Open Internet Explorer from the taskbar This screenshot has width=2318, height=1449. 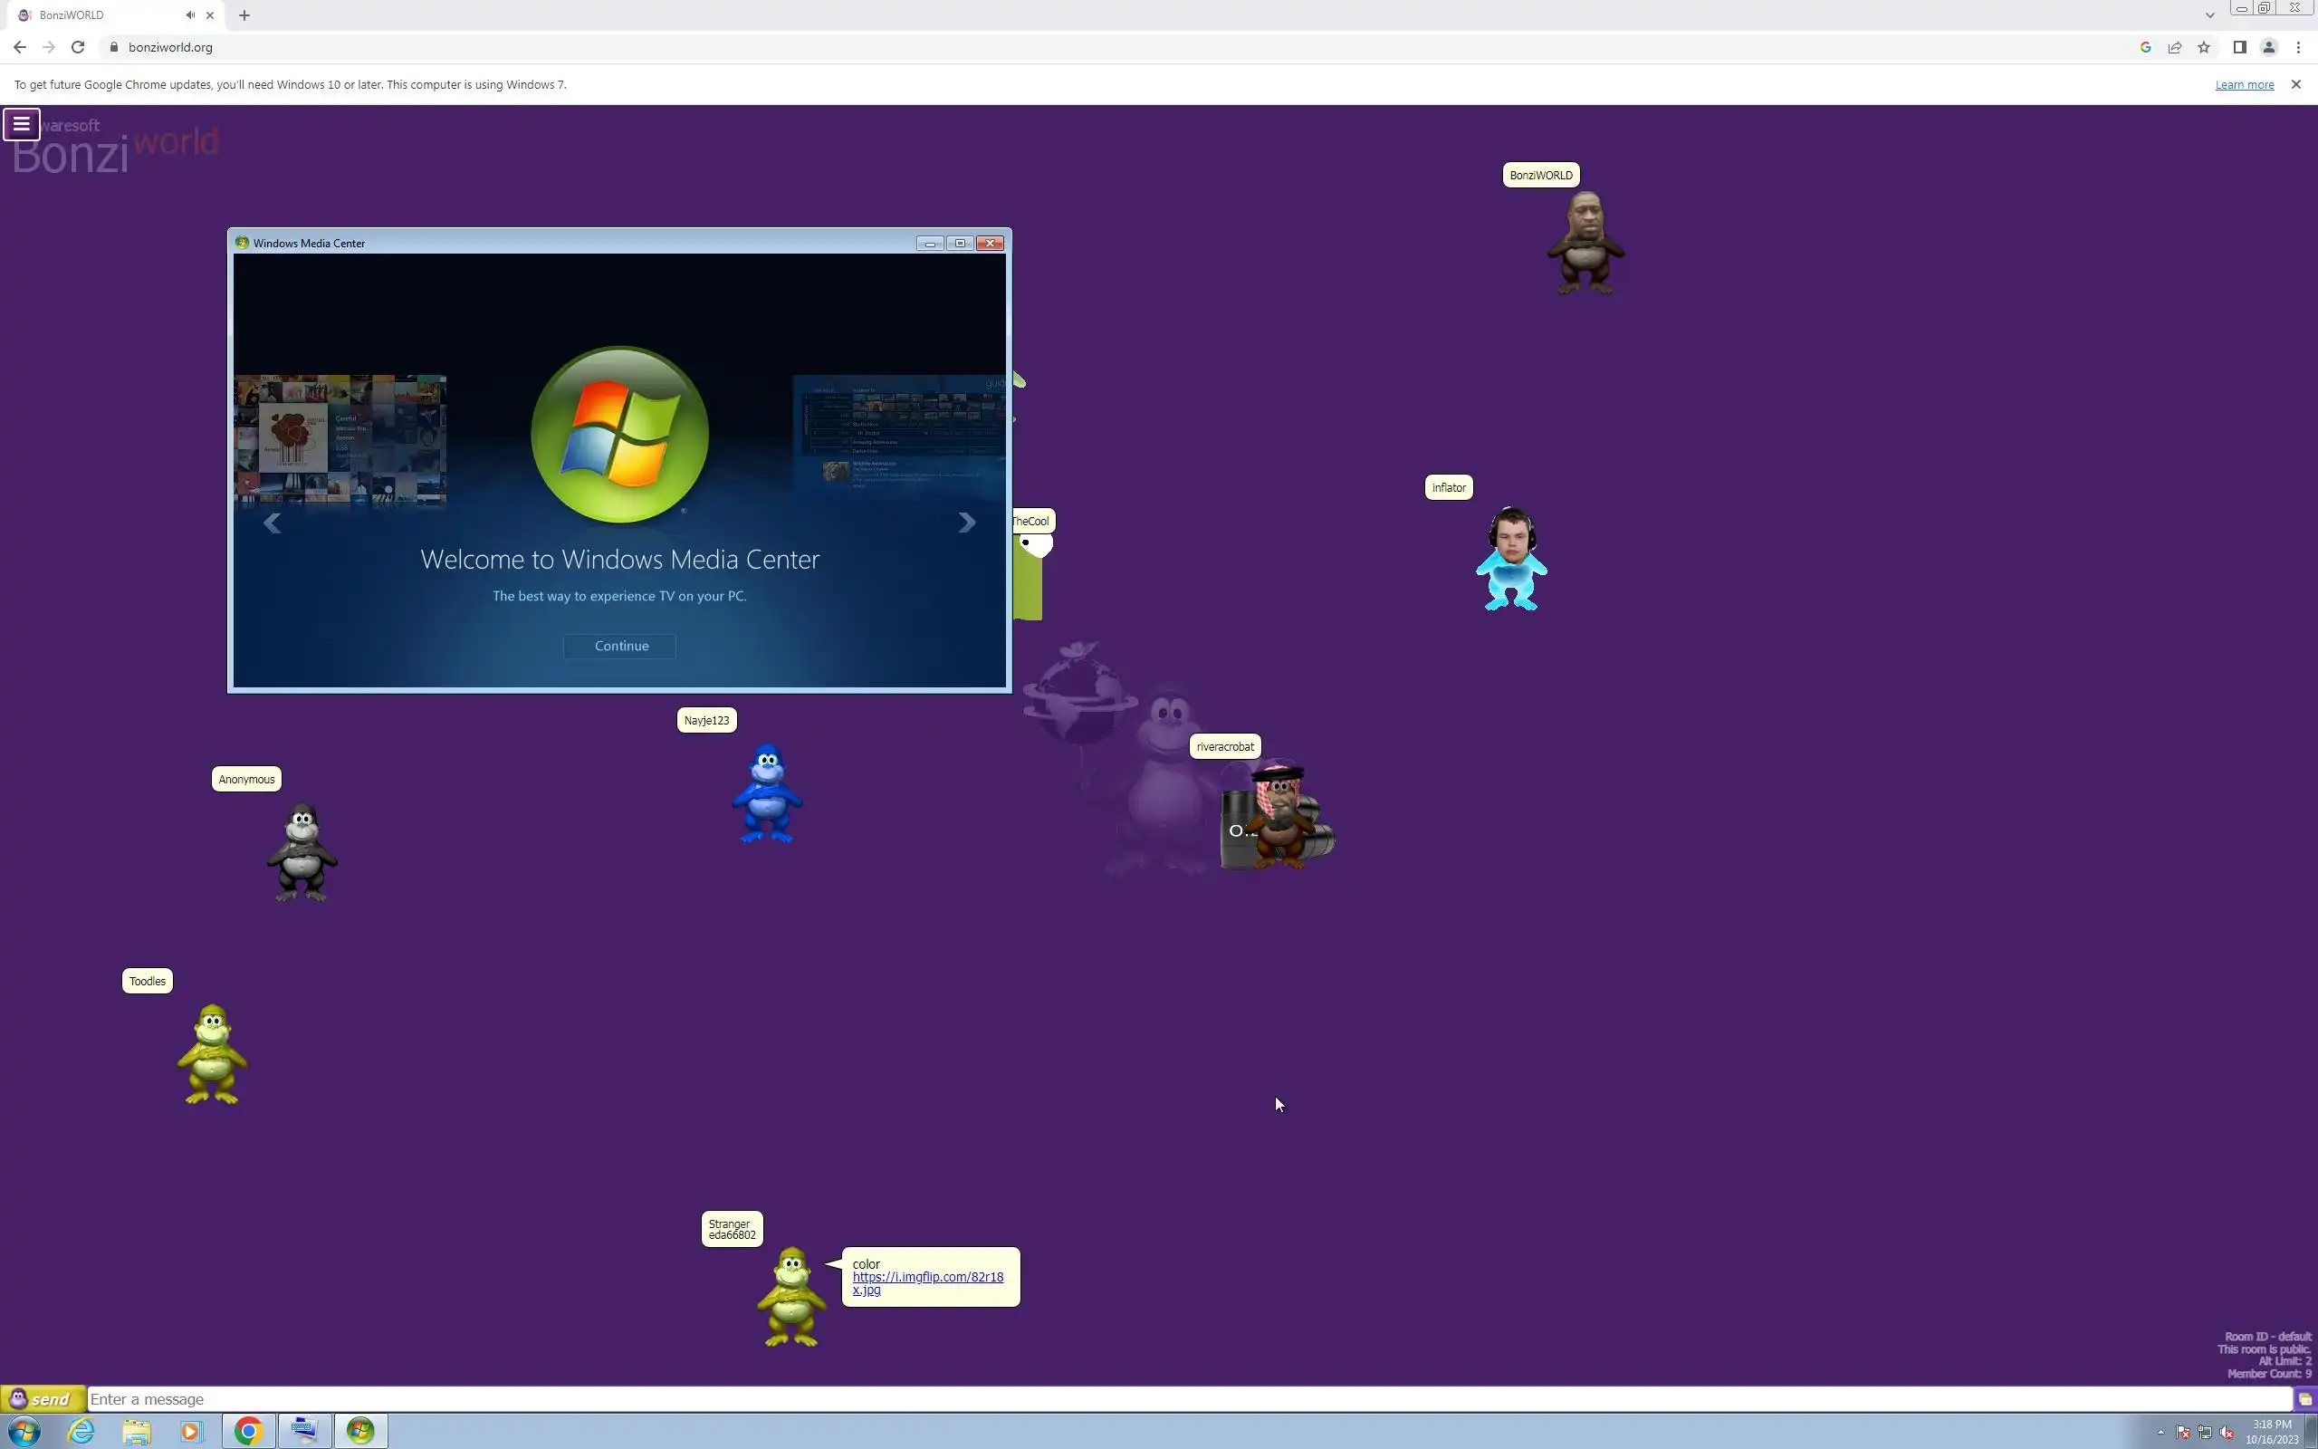point(81,1431)
